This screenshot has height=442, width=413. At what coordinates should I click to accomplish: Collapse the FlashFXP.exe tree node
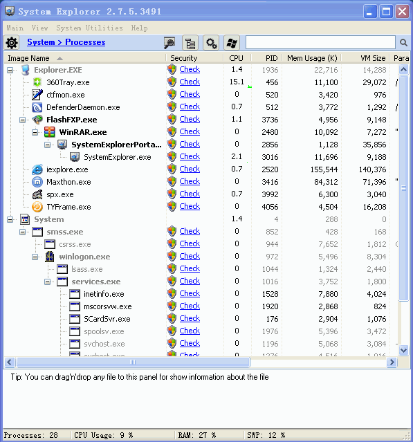22,120
